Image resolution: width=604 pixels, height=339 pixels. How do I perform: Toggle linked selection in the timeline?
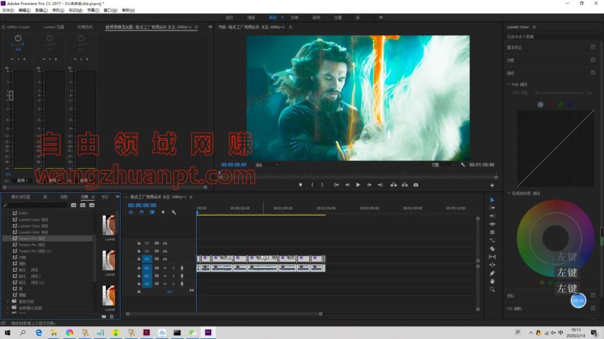pyautogui.click(x=152, y=212)
